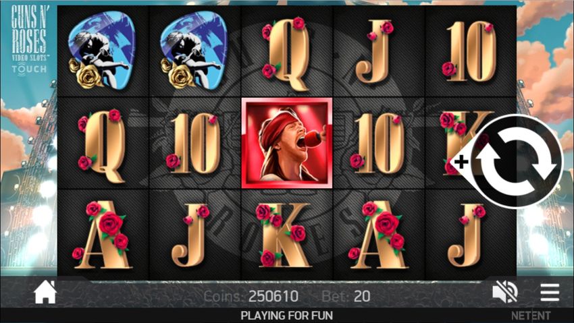The height and width of the screenshot is (323, 574).
Task: Click the NETENT logo
Action: tap(531, 316)
